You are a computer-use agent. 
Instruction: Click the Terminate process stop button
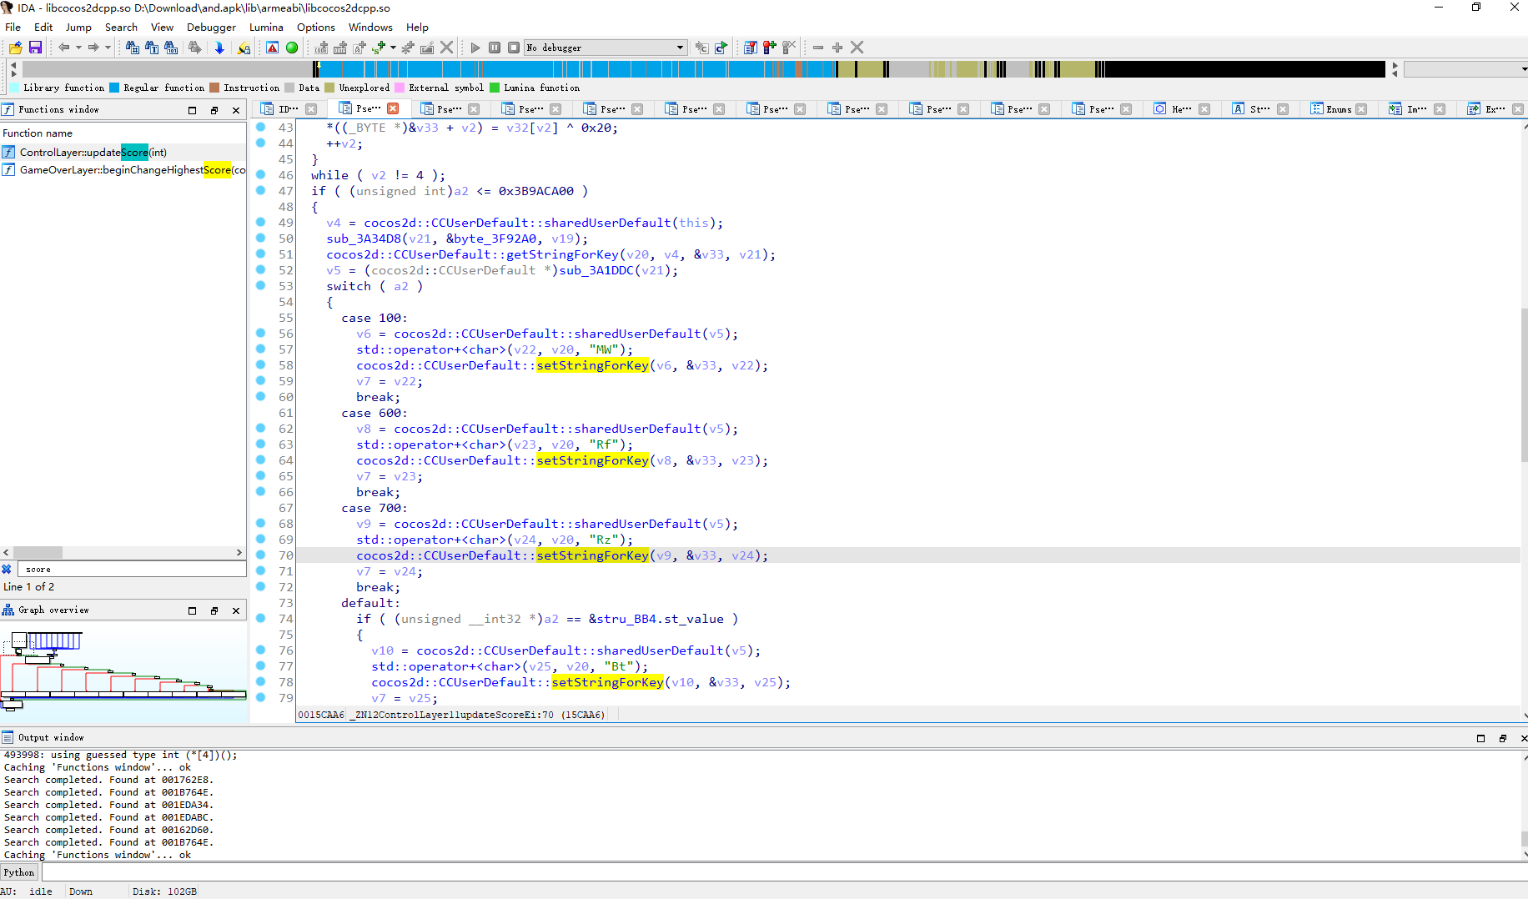[514, 48]
